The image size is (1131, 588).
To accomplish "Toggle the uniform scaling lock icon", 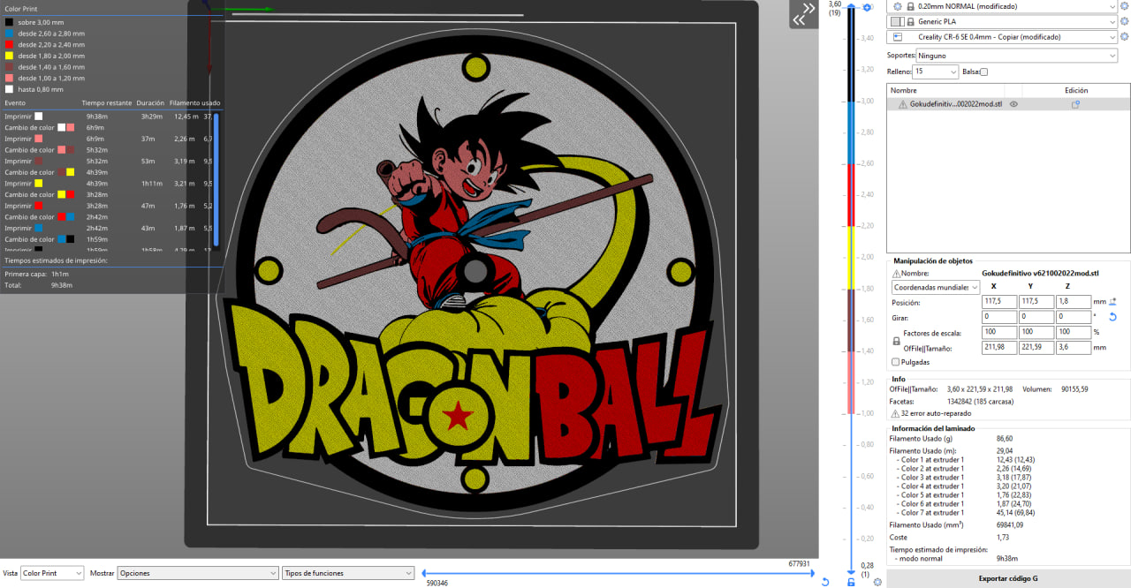I will click(895, 341).
